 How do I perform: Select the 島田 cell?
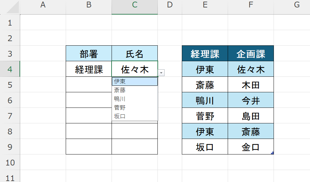pos(251,116)
